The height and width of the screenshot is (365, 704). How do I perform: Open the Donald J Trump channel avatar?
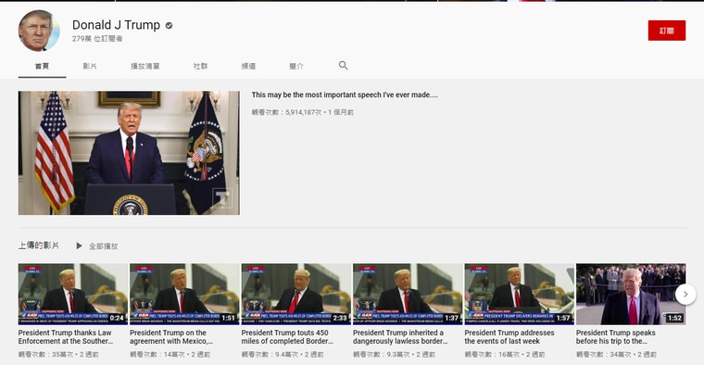[x=39, y=31]
